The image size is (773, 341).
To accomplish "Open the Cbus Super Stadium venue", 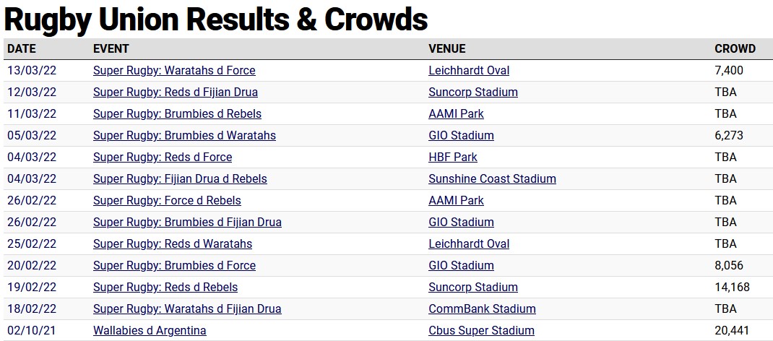I will click(x=481, y=331).
